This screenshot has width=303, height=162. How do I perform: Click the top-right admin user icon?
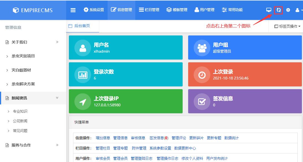pos(297,10)
